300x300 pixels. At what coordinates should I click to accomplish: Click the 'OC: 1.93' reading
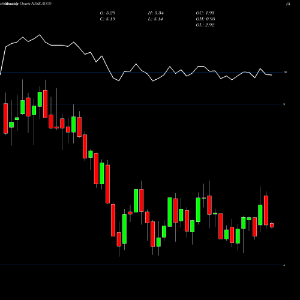click(205, 13)
